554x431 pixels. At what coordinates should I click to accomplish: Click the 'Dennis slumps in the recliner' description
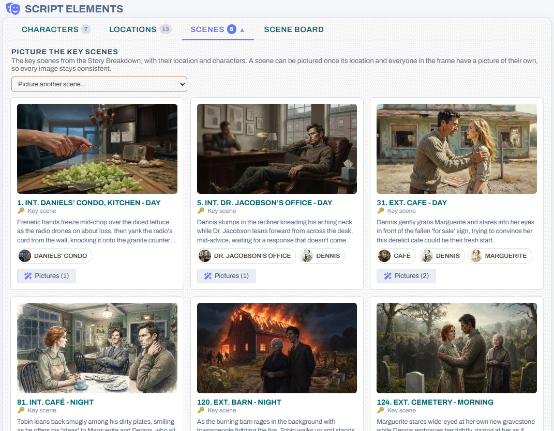click(x=275, y=231)
